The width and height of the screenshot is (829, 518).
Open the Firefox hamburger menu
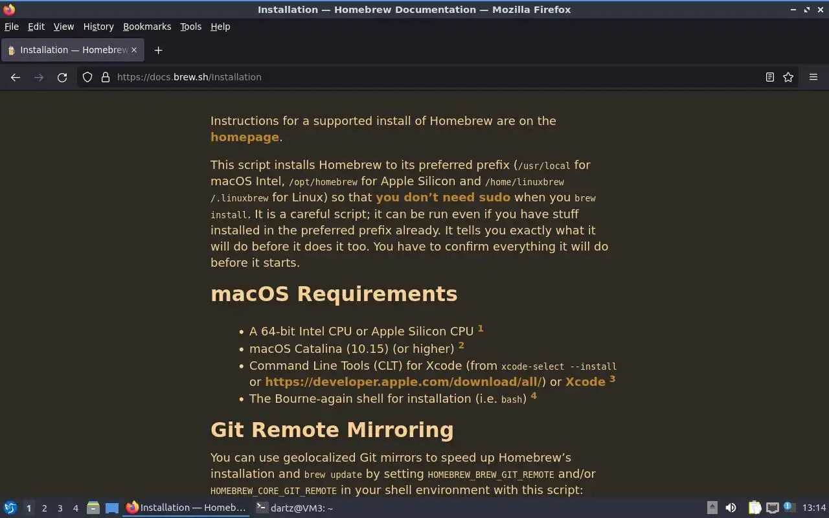coord(813,77)
